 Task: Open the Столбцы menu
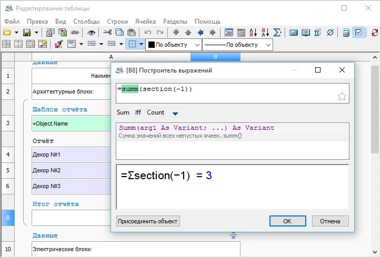point(86,22)
